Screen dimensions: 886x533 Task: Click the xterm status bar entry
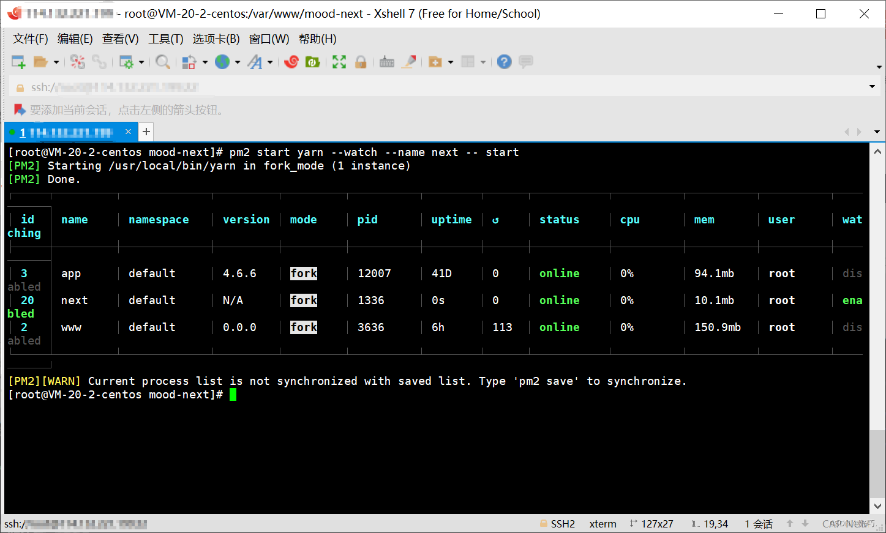pos(603,524)
